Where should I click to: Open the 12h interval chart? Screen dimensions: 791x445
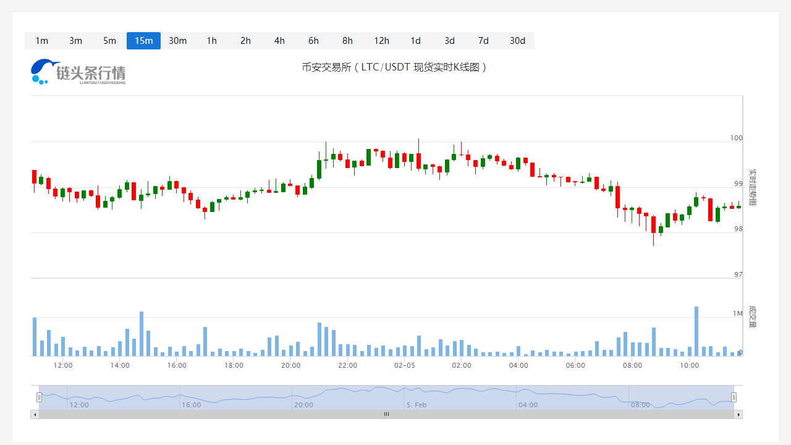381,41
